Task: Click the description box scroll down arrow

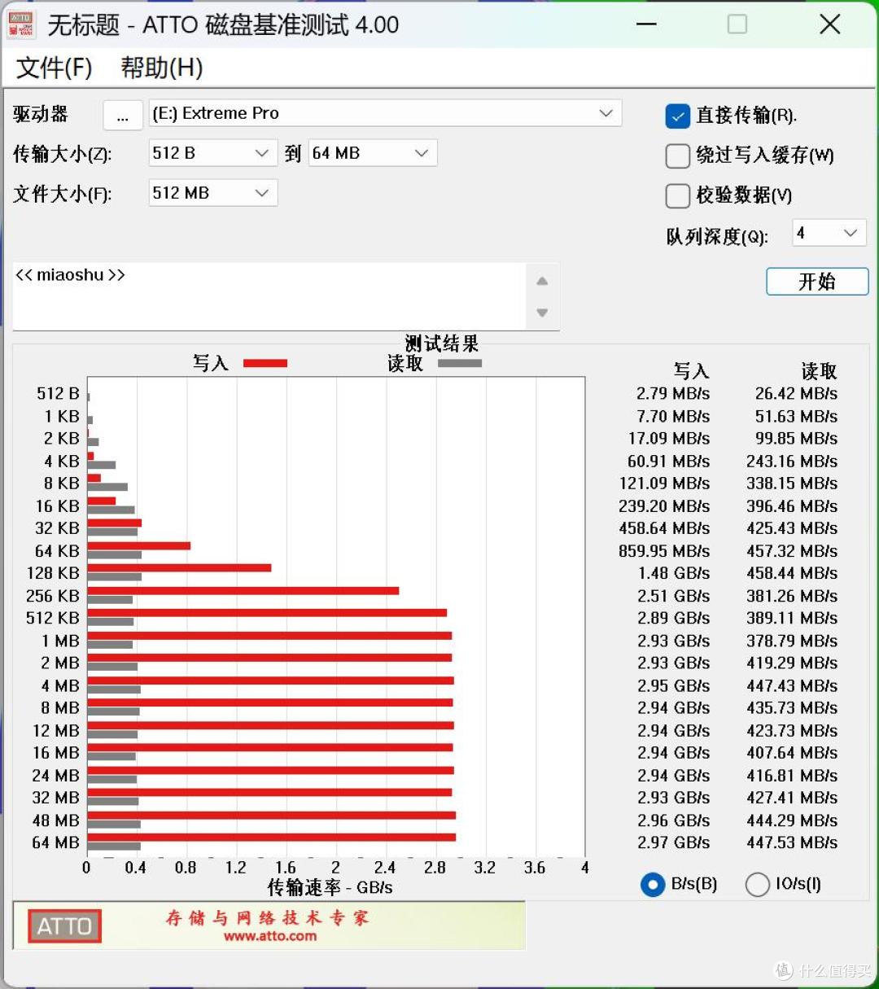Action: click(x=543, y=313)
